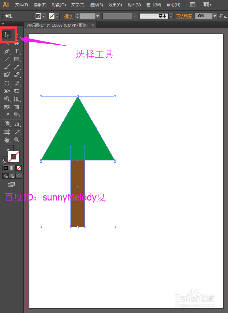228x313 pixels.
Task: Open opacity 100% dropdown arrow
Action: tap(215, 16)
